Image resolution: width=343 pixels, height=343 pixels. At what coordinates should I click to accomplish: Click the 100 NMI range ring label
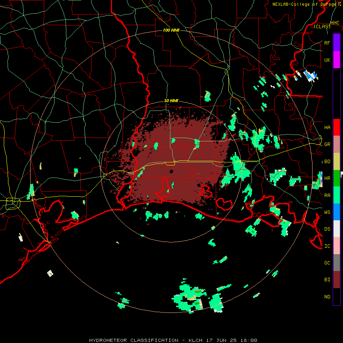point(171,30)
